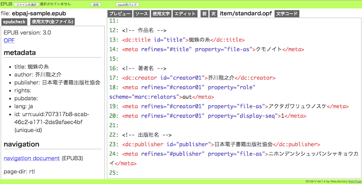362x184 pixels.
Task: Go to previous file with 前
Action: tap(205, 14)
